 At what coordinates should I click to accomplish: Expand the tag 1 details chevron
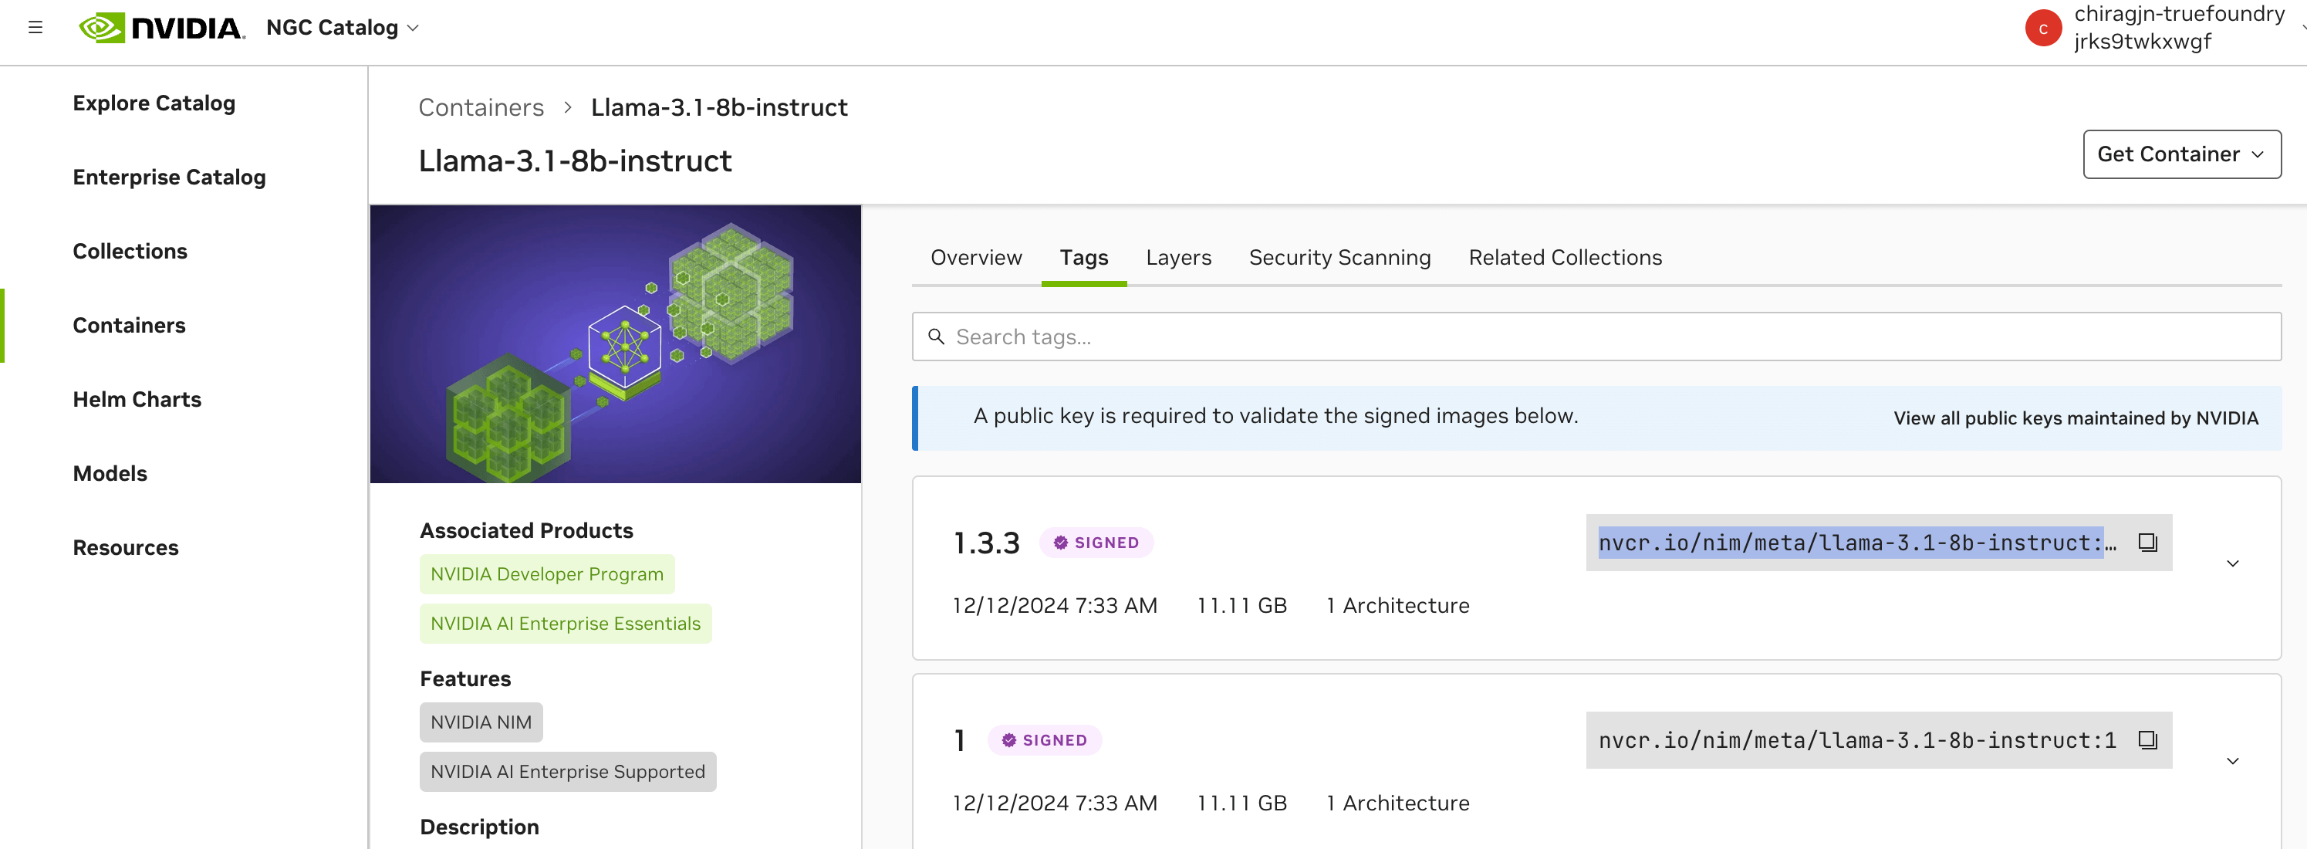(x=2231, y=761)
